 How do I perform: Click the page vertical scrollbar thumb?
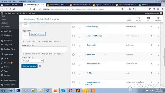[x=164, y=57]
